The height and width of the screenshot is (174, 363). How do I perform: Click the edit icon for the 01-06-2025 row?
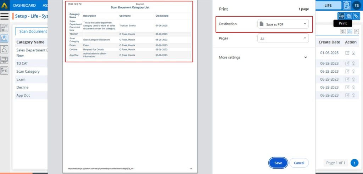pos(347,53)
